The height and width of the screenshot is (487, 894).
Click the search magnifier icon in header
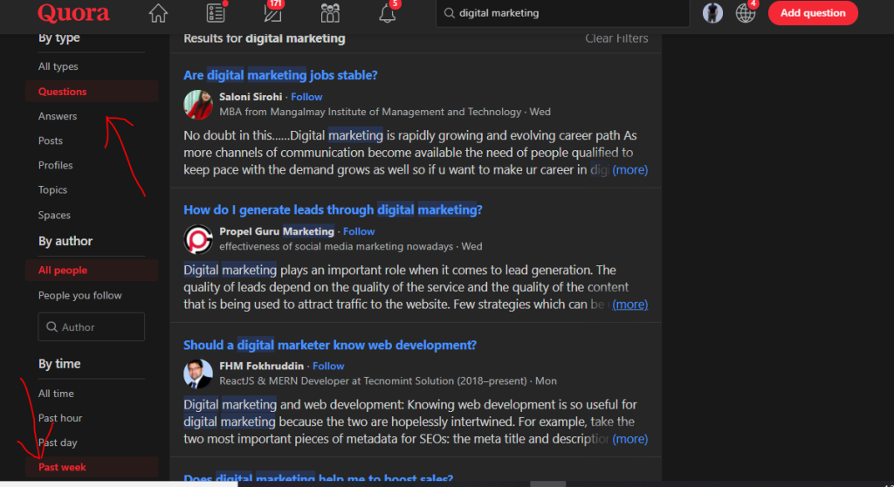click(450, 13)
